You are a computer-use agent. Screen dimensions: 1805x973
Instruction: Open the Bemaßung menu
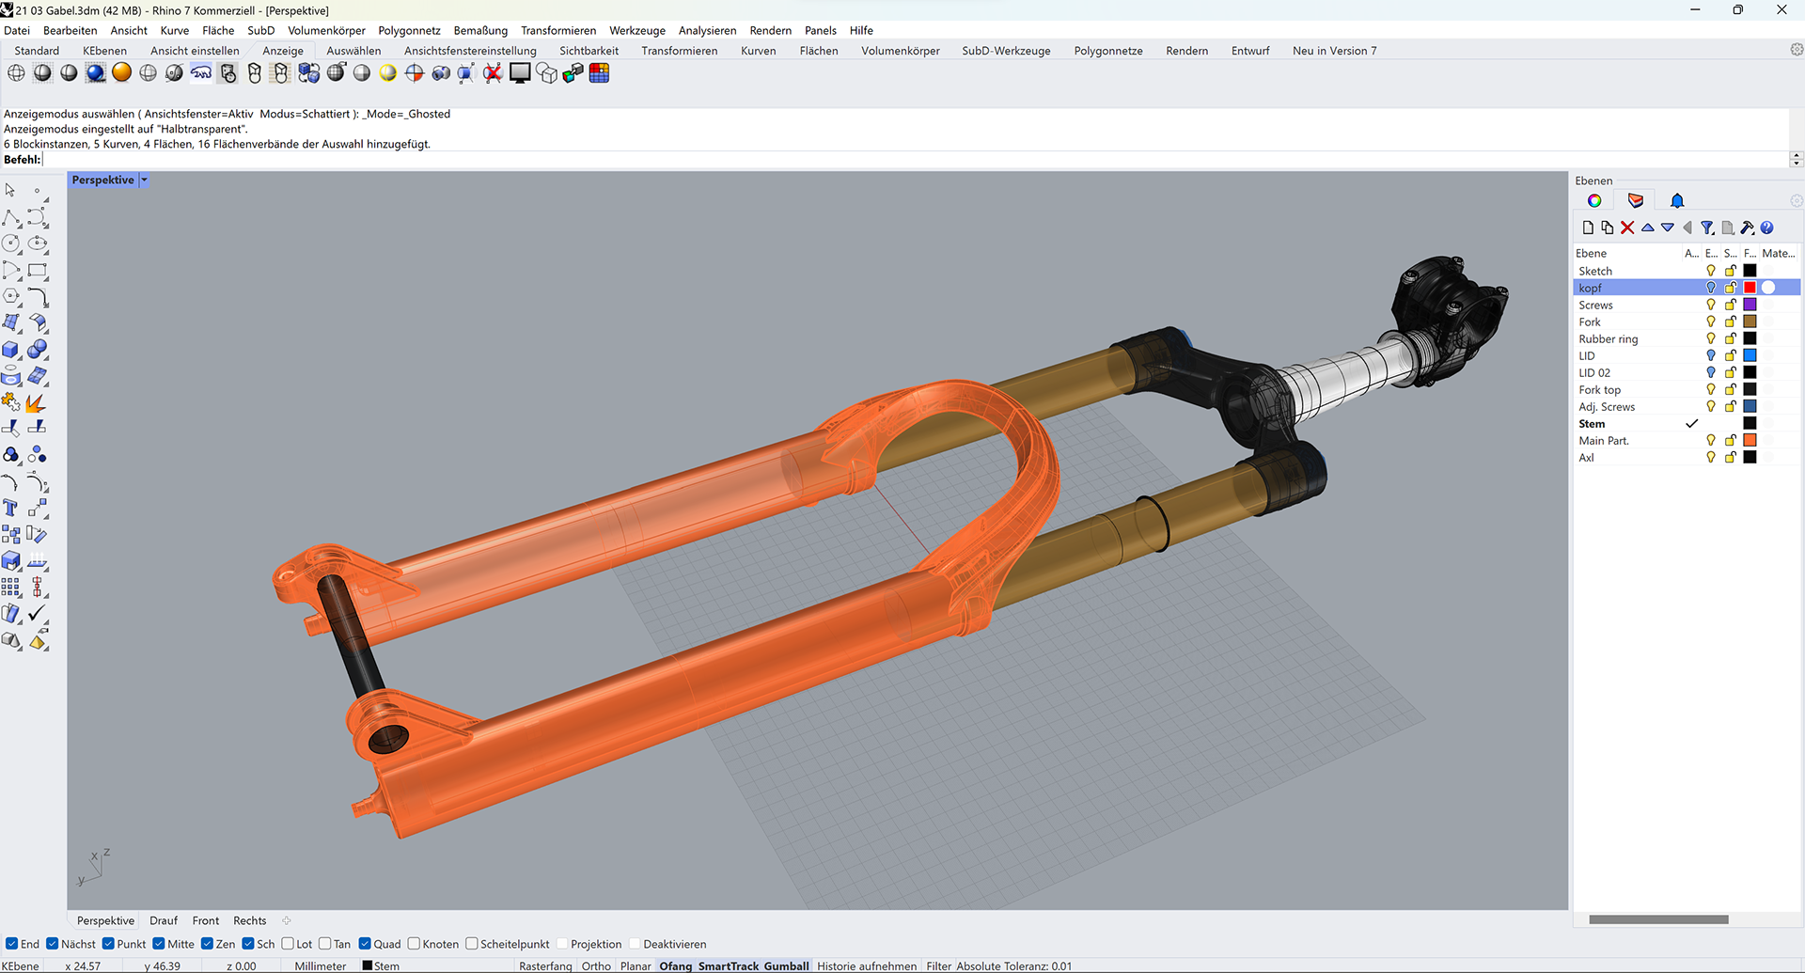pos(480,30)
